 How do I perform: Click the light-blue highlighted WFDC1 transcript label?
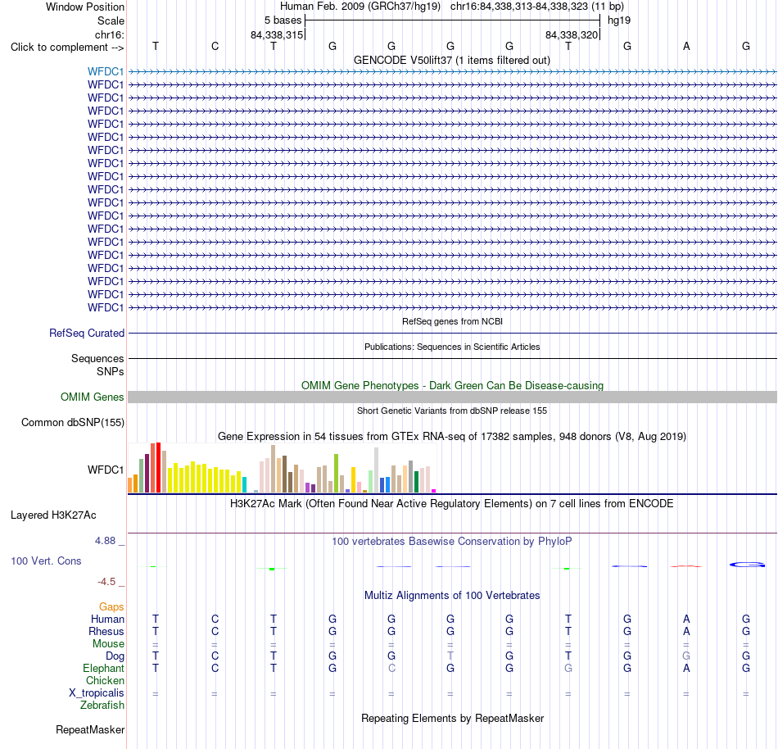105,71
